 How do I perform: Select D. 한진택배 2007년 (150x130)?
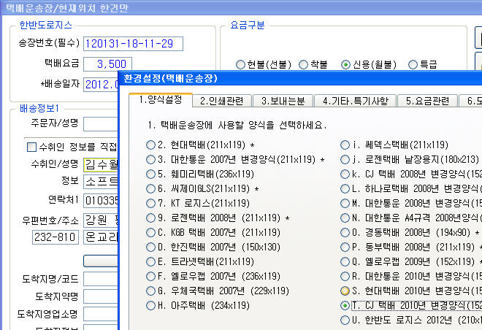150,247
